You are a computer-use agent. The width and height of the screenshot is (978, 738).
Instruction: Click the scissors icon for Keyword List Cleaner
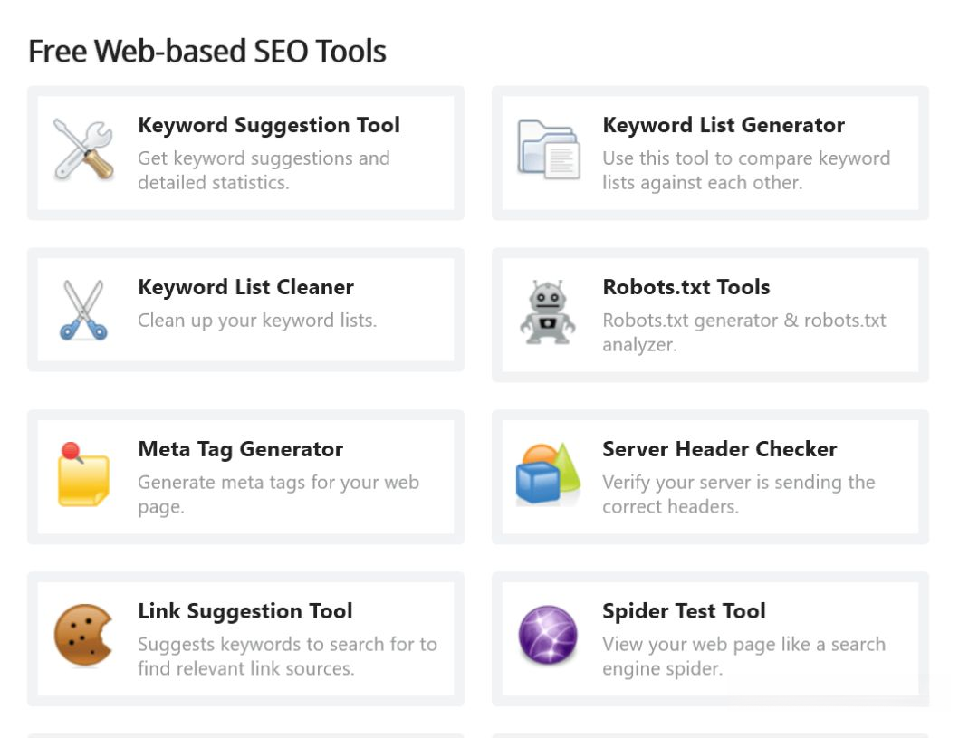(x=83, y=311)
